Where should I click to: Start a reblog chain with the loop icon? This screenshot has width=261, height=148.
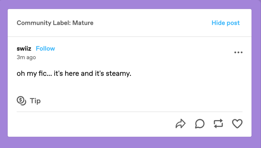point(218,124)
